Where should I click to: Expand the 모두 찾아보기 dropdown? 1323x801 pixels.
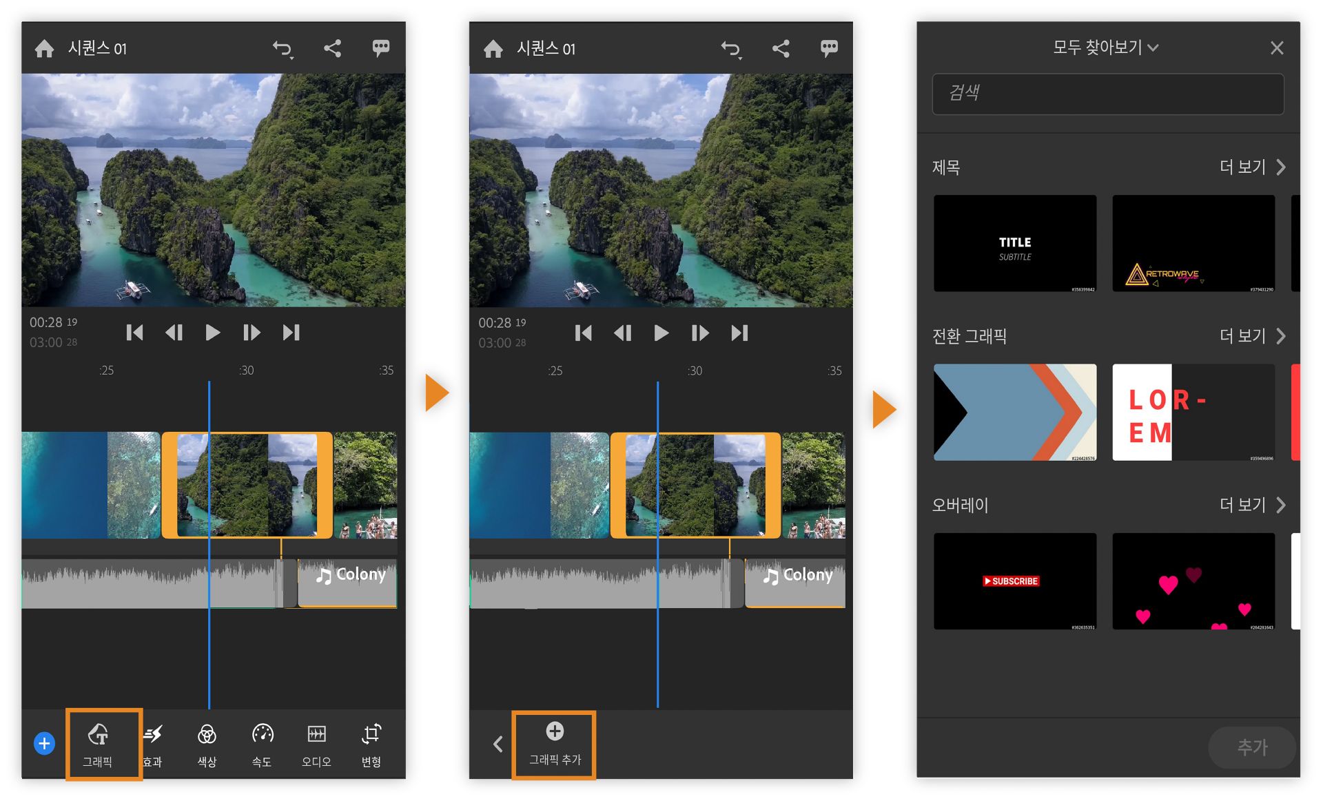(1105, 48)
